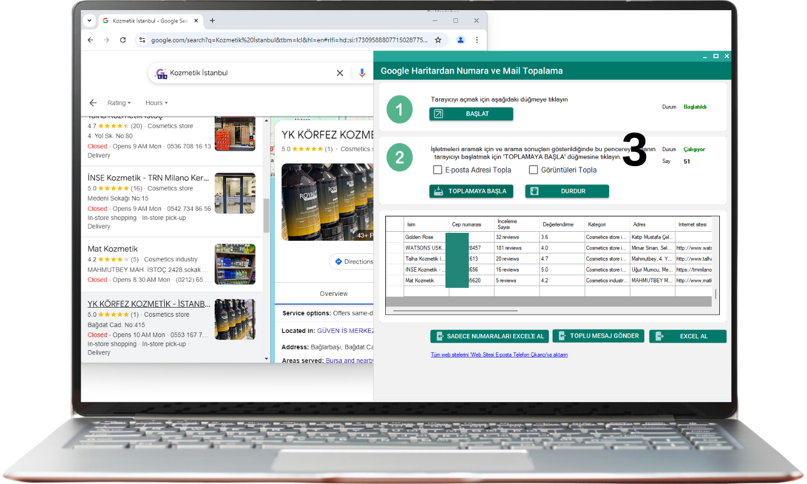Click the TOPLU MESAJ GÖNDER button
The height and width of the screenshot is (484, 807).
pos(598,336)
